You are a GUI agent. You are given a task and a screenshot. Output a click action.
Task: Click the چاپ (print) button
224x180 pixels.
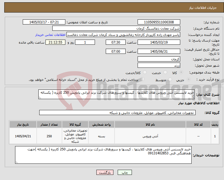[125, 172]
